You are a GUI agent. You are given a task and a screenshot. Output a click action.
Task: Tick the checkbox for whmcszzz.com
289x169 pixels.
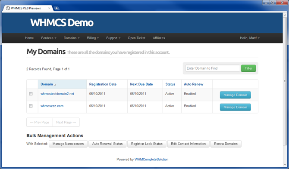[x=31, y=106]
